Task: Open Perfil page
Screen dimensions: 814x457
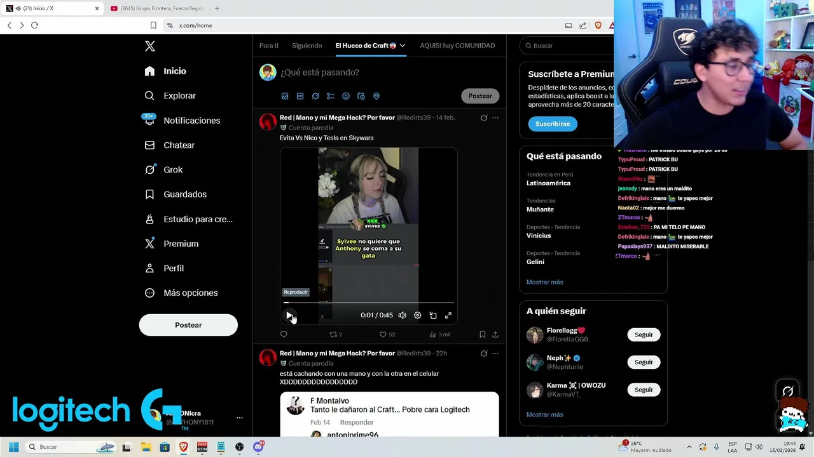Action: pos(164,268)
